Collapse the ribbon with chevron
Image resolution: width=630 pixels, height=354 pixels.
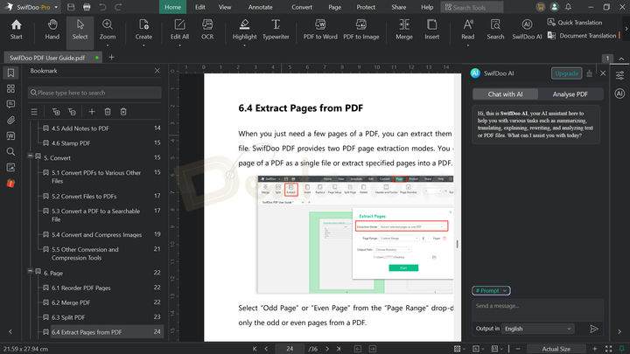coord(621,59)
